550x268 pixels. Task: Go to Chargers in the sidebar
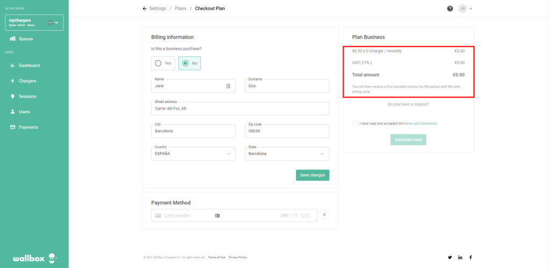point(27,81)
